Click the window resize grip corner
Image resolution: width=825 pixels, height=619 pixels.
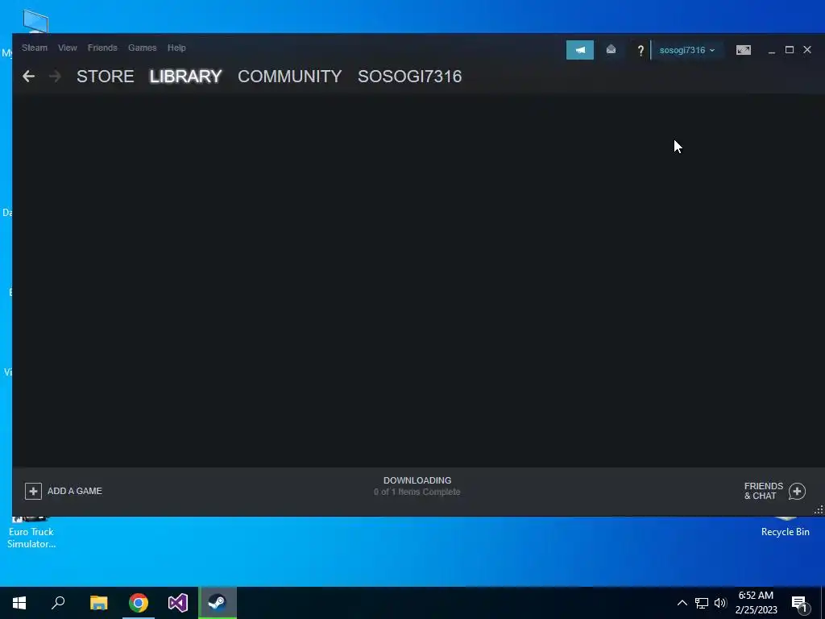[x=819, y=510]
